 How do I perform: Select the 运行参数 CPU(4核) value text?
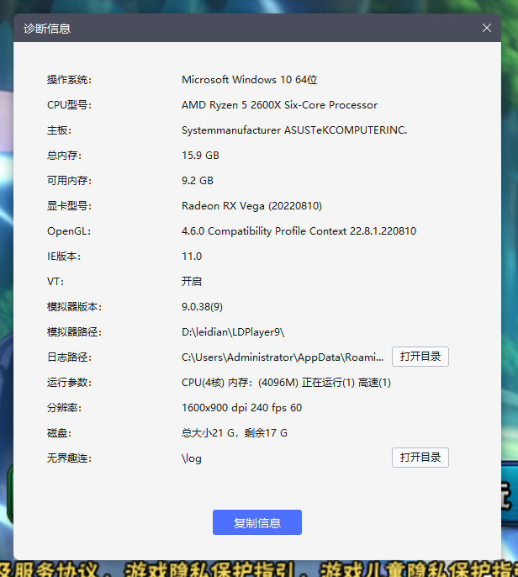pyautogui.click(x=286, y=383)
